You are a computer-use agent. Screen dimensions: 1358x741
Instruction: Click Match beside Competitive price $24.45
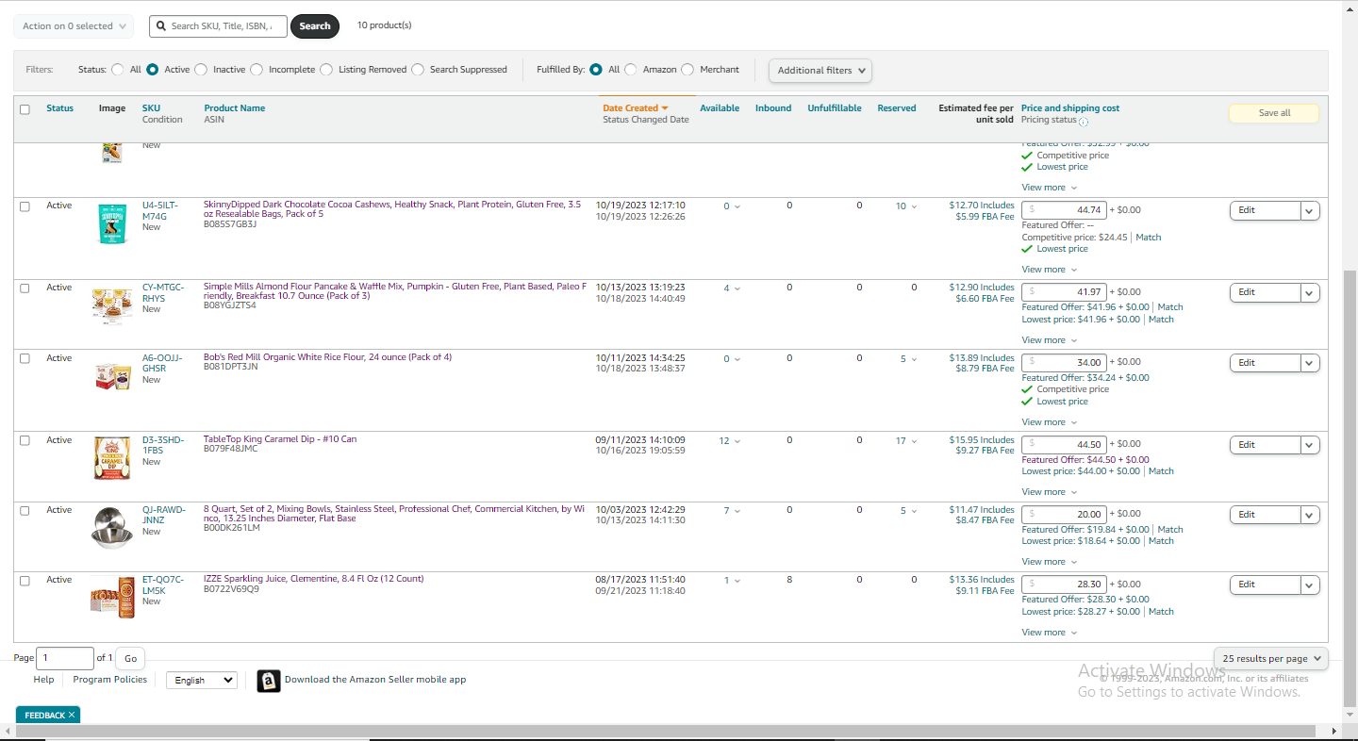point(1149,238)
